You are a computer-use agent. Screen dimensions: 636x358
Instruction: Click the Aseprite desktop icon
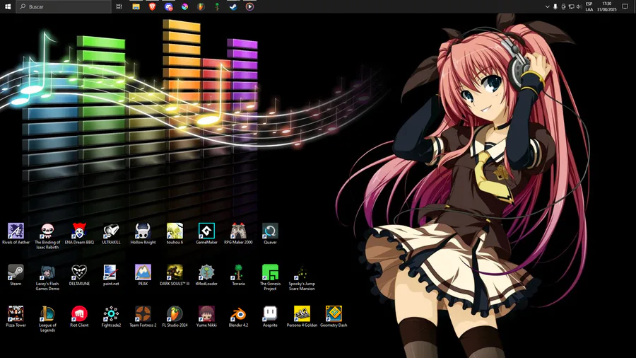click(x=270, y=313)
